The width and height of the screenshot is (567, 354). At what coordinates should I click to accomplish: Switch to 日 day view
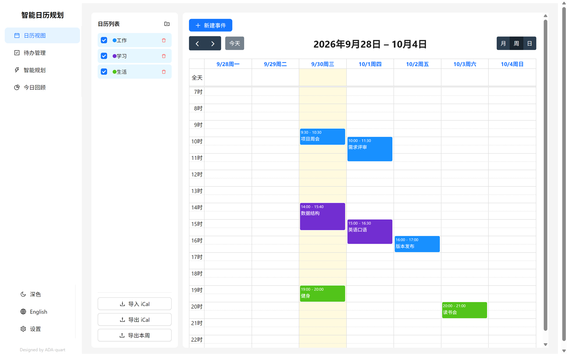point(530,43)
